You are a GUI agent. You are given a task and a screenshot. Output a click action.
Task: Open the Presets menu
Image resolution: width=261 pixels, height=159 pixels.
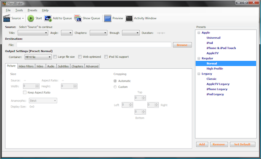tap(32, 10)
